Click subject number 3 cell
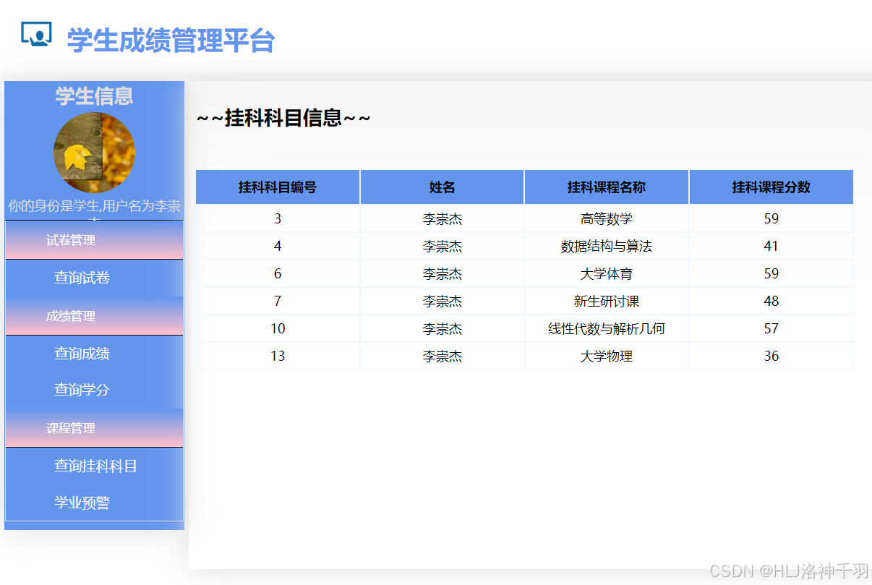 (x=278, y=218)
